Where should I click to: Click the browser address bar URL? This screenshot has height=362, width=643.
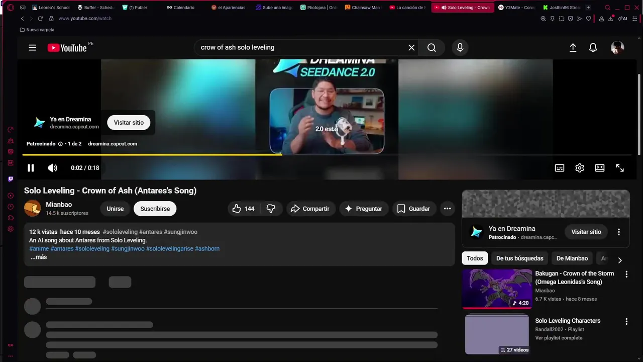tap(85, 19)
